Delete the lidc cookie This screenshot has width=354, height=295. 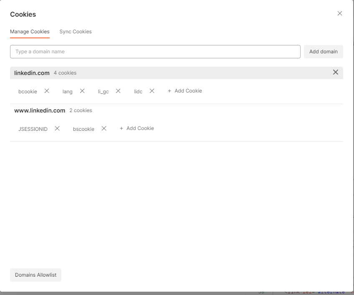point(152,91)
